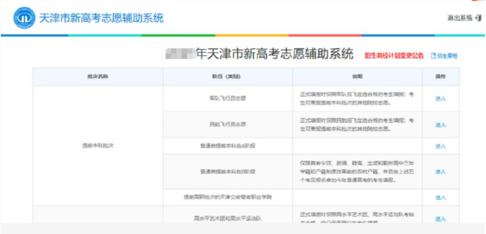Open the 招生章程 charter link
Viewport: 486px width, 234px height.
tap(448, 55)
